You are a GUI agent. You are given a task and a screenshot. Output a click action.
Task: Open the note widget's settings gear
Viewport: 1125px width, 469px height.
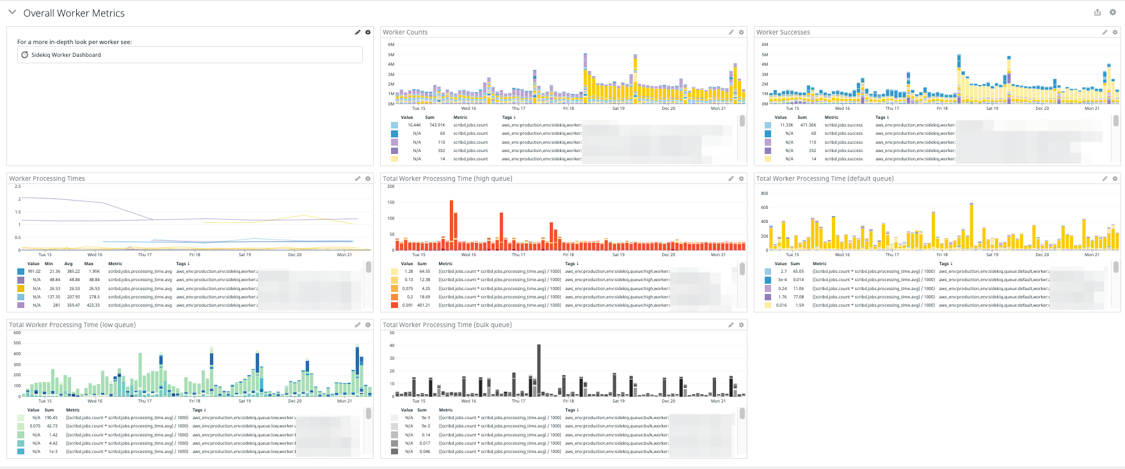point(368,32)
